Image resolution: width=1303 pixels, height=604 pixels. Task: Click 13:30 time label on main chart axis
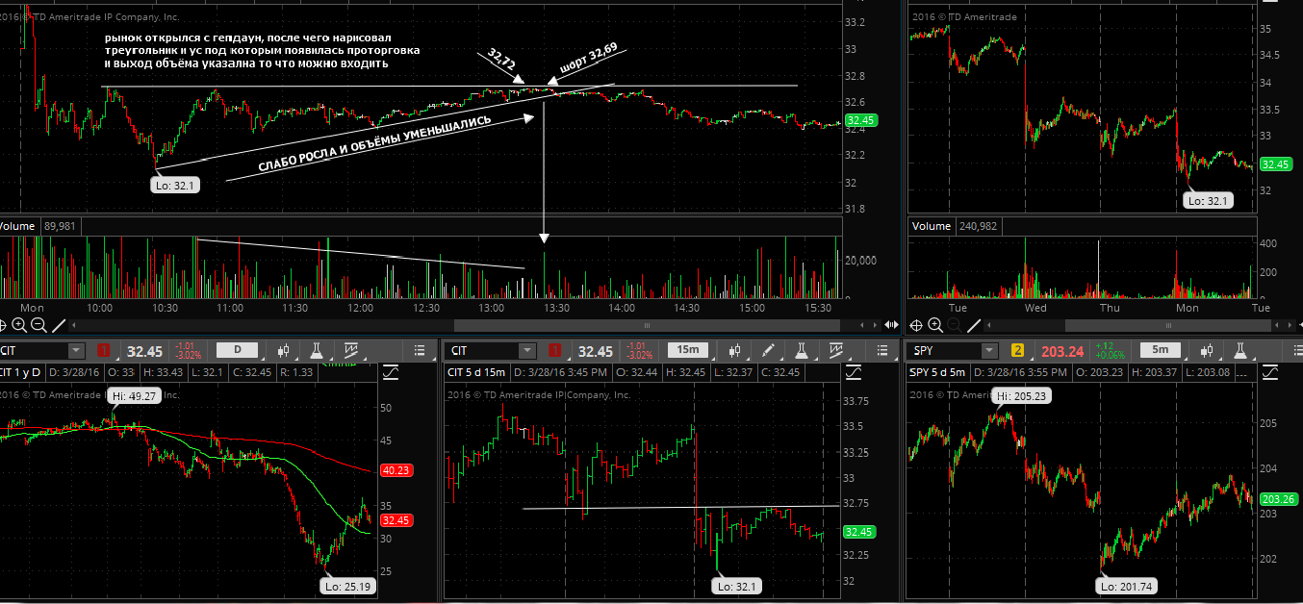(x=556, y=308)
